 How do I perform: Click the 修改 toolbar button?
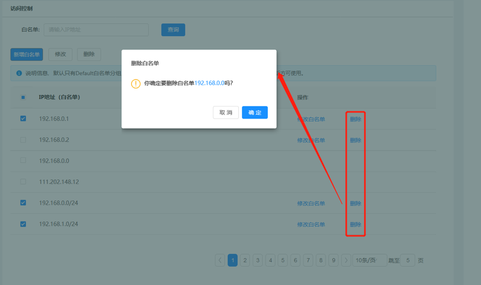pyautogui.click(x=61, y=55)
